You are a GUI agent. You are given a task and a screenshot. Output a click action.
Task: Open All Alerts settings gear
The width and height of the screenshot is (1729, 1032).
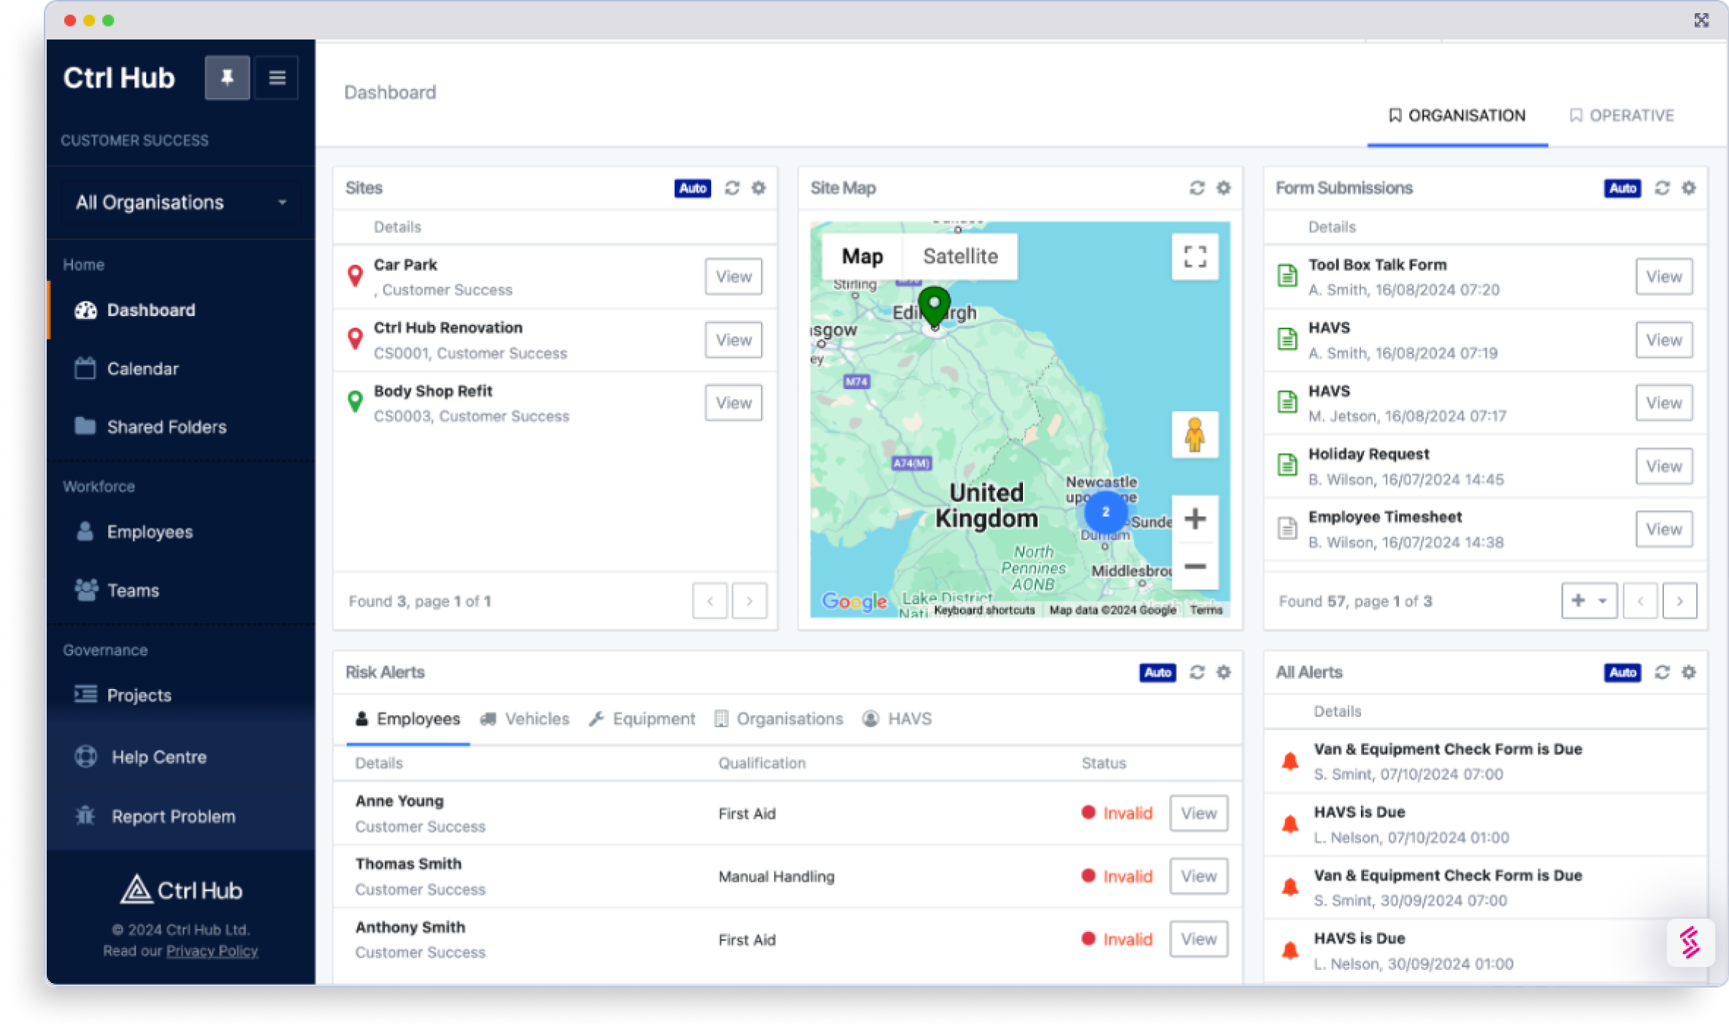[1689, 673]
